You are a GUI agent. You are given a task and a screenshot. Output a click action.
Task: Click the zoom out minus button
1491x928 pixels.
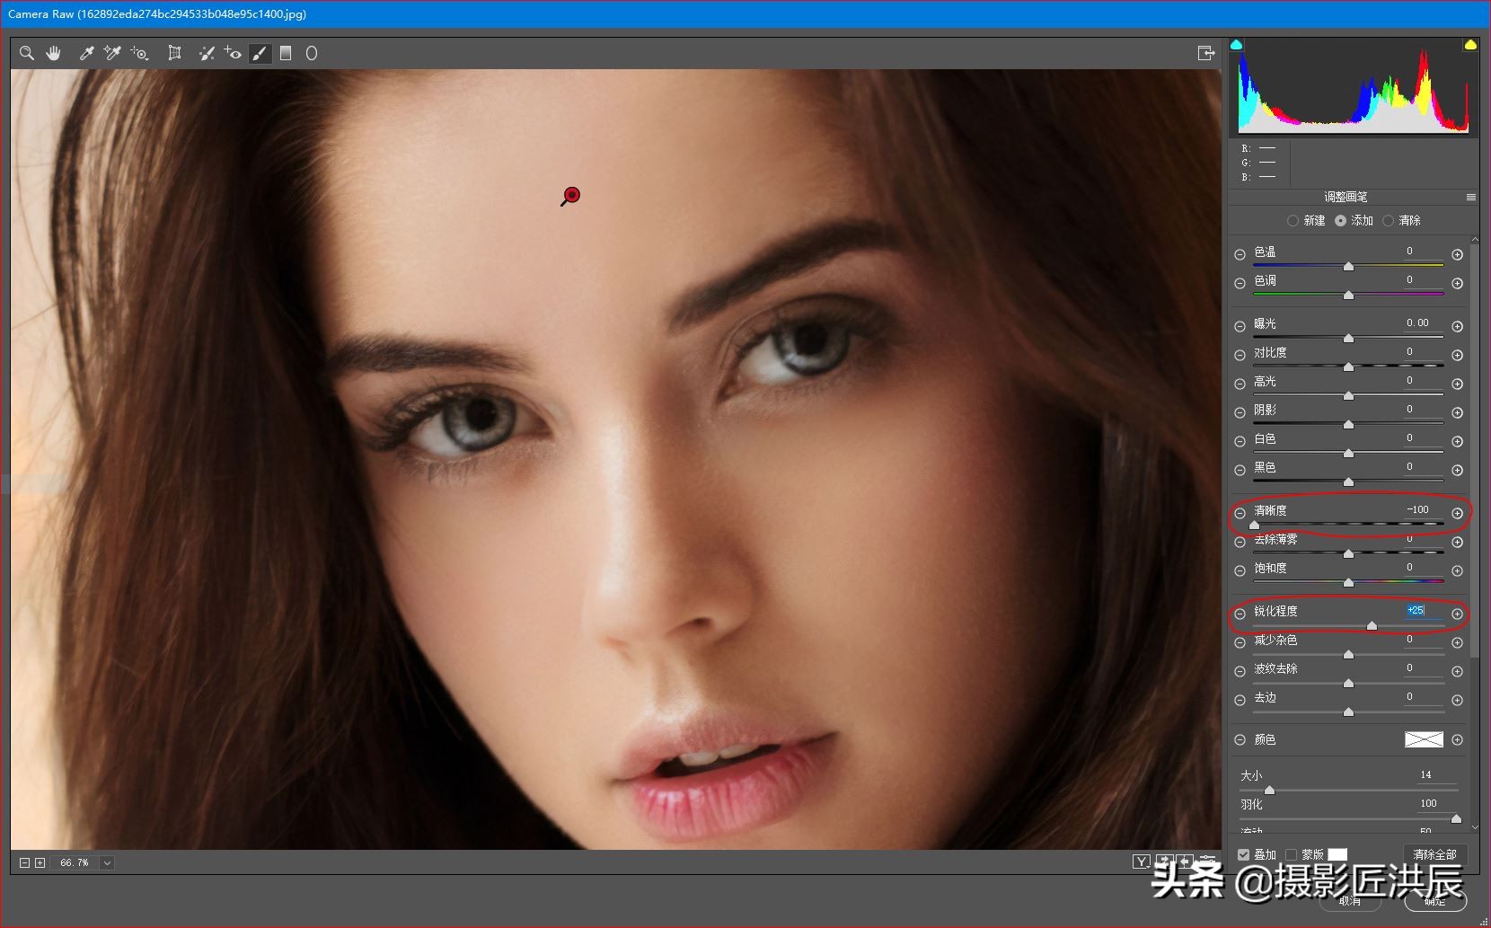(24, 862)
